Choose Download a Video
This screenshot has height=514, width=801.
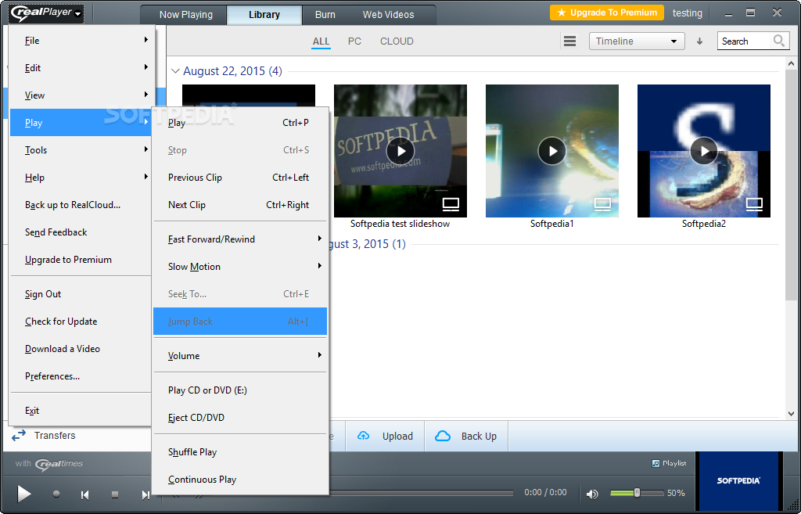81,349
